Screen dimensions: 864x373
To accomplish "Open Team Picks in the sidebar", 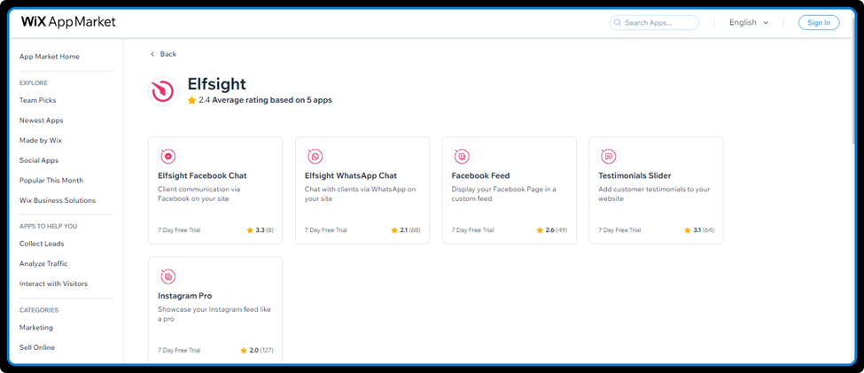I will [x=38, y=100].
